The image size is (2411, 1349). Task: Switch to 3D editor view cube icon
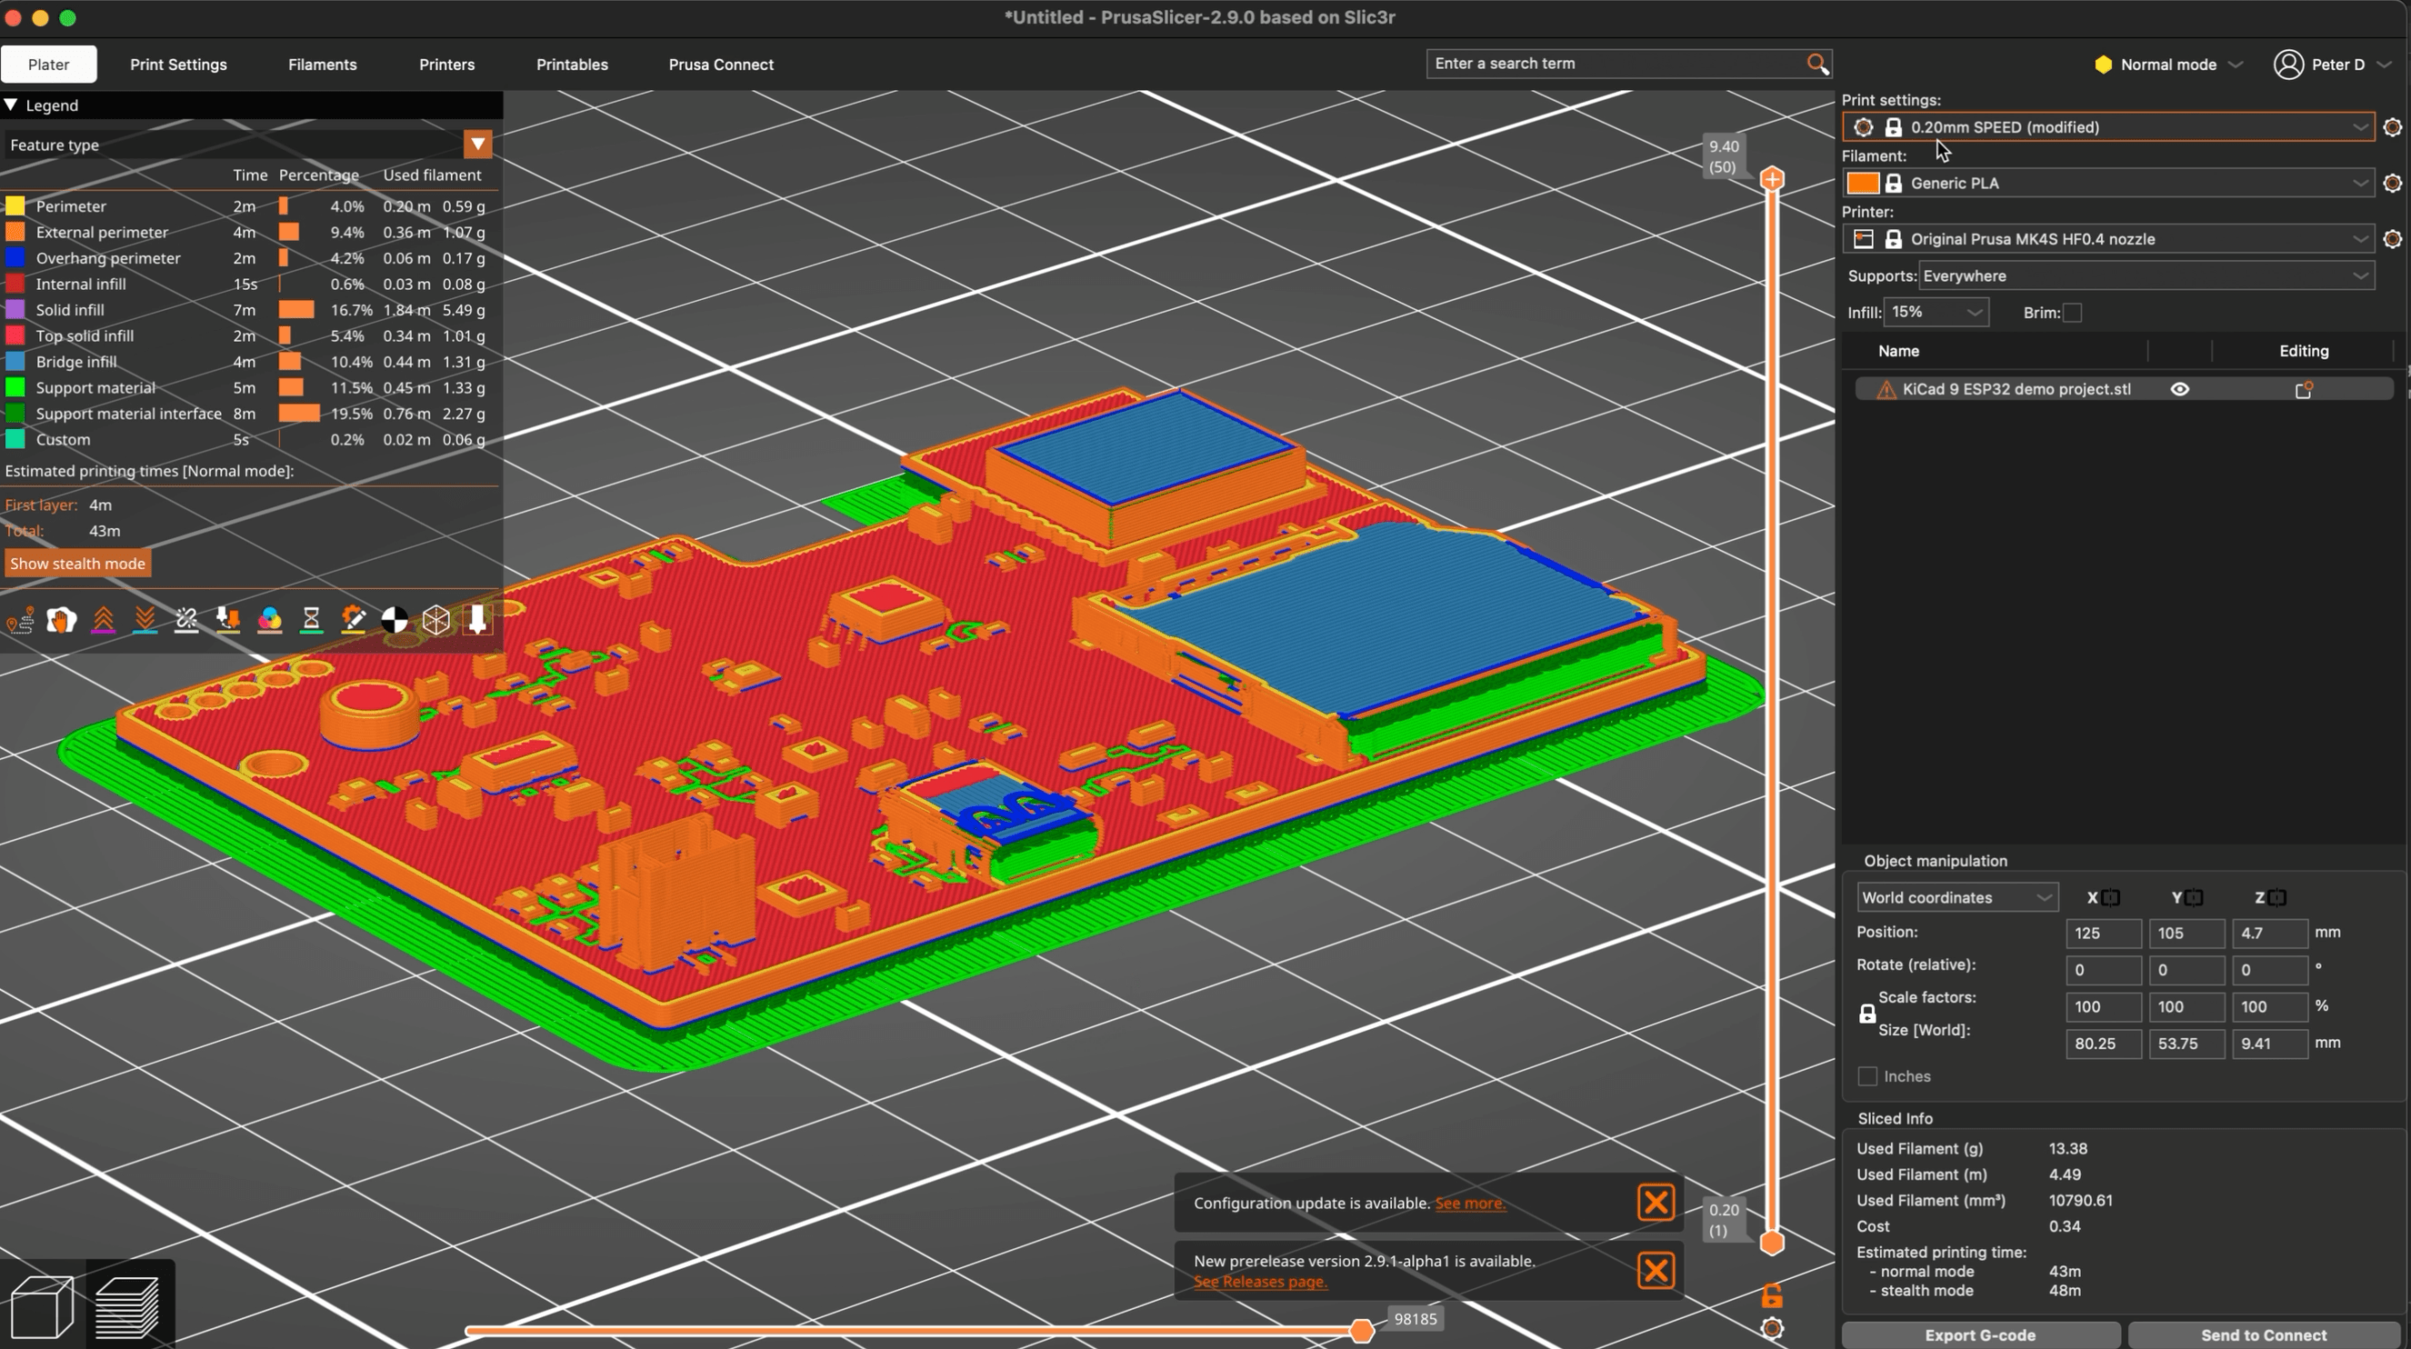point(42,1307)
